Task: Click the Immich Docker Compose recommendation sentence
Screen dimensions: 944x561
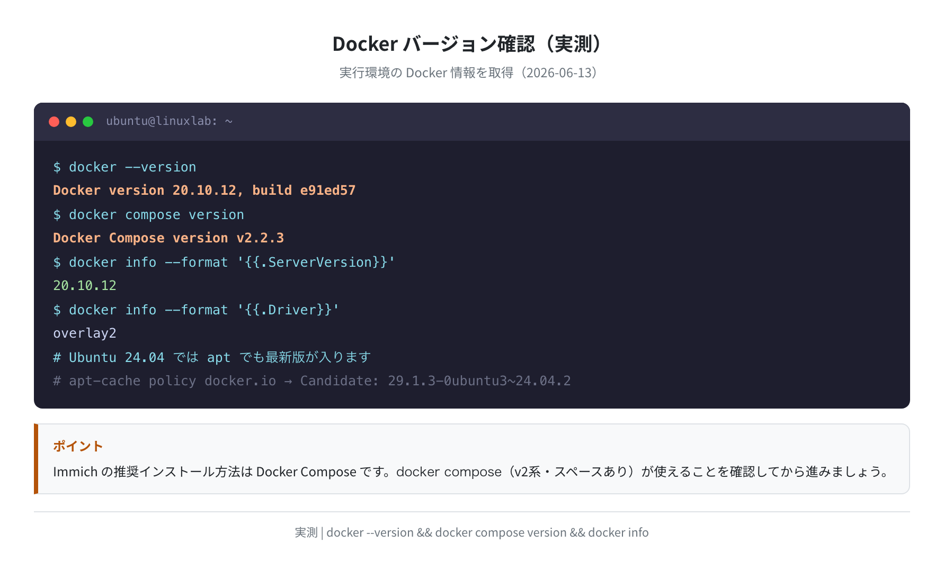Action: [x=471, y=472]
